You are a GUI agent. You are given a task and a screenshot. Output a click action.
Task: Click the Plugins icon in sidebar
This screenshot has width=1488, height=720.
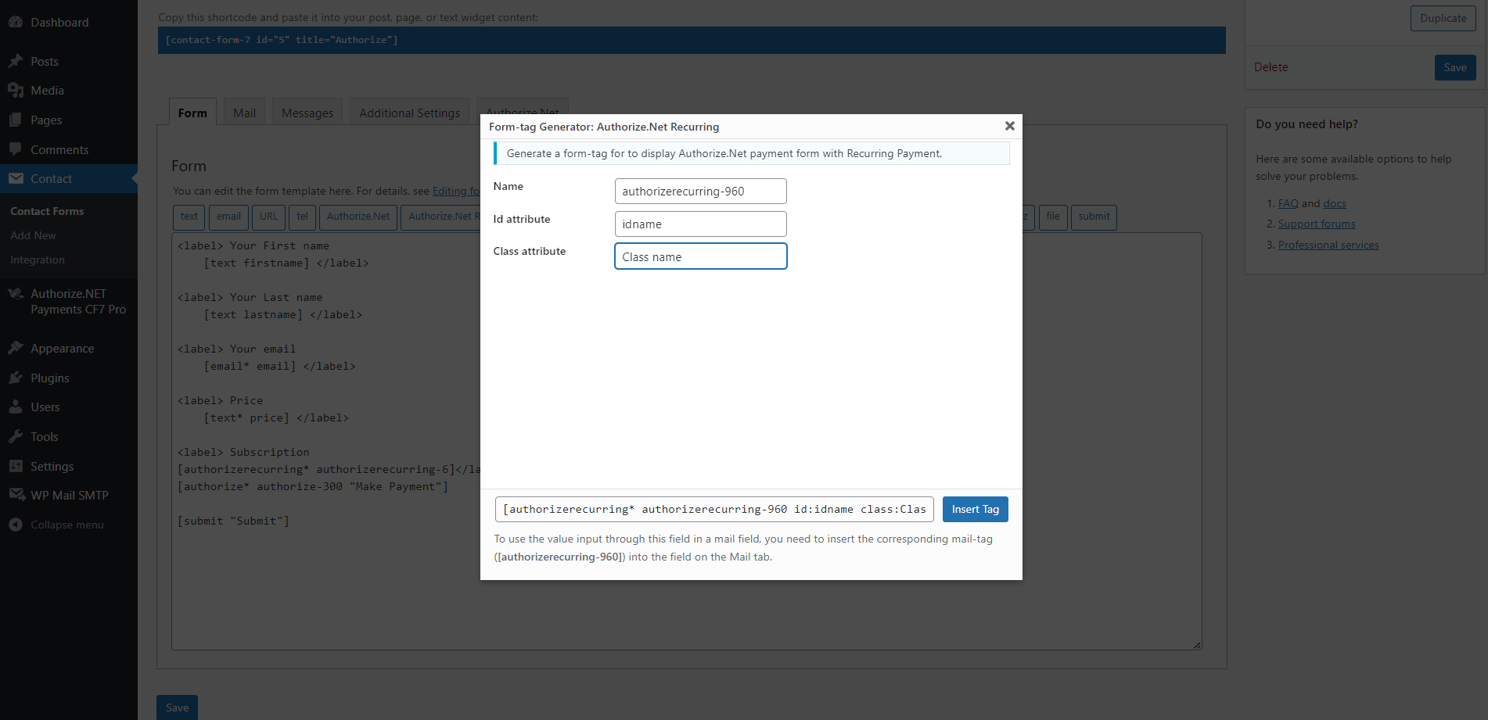pos(16,378)
